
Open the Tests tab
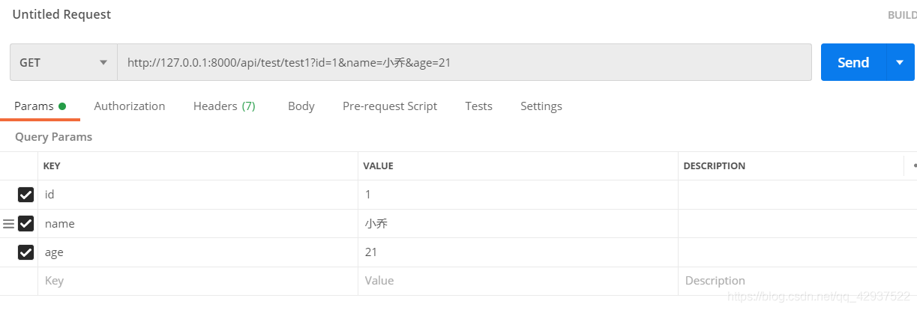pyautogui.click(x=478, y=106)
